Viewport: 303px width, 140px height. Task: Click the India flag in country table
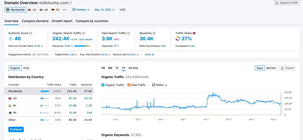point(10,106)
